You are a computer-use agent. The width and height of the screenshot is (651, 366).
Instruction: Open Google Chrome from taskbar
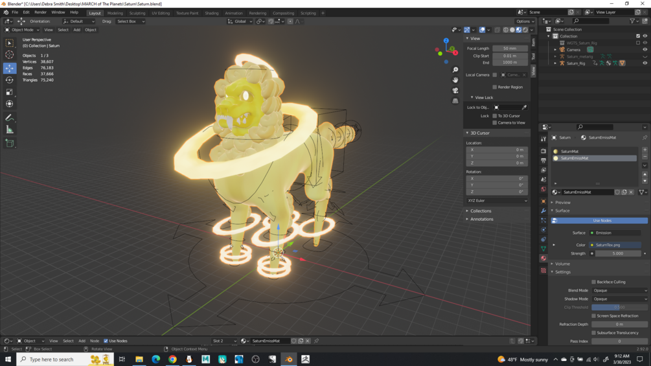click(172, 360)
